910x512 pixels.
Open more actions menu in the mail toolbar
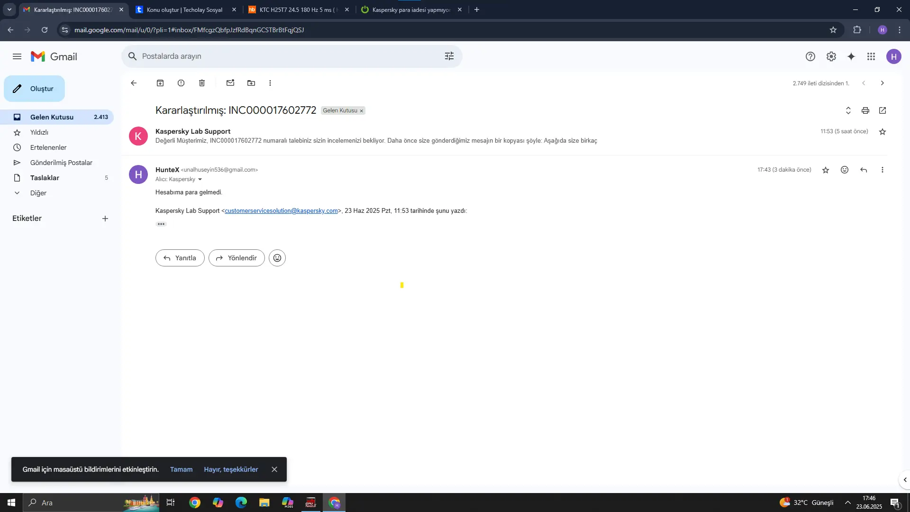point(270,83)
